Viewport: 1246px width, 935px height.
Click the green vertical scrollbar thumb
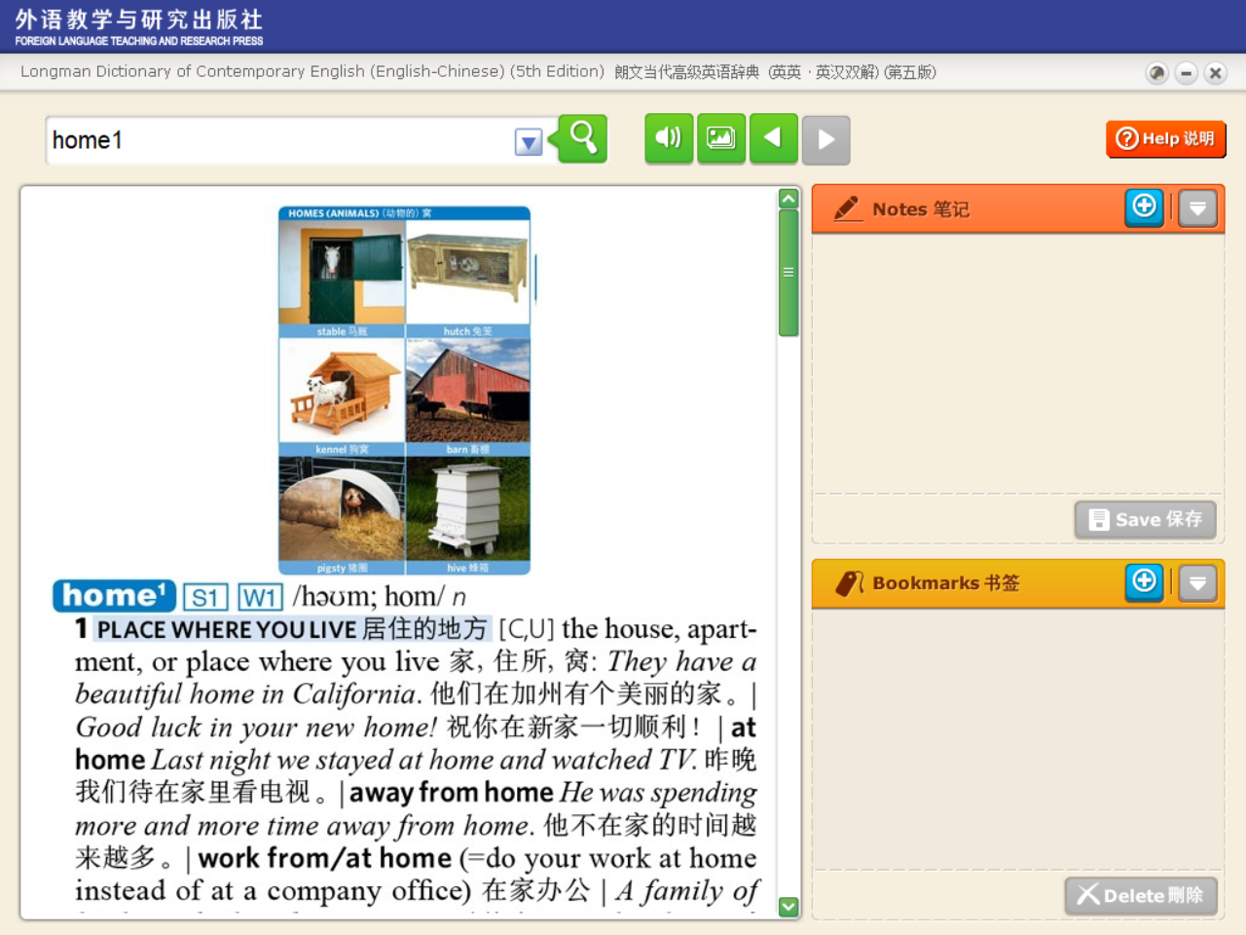[x=788, y=273]
